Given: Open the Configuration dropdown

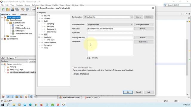Looking at the screenshot, I should coord(131,17).
